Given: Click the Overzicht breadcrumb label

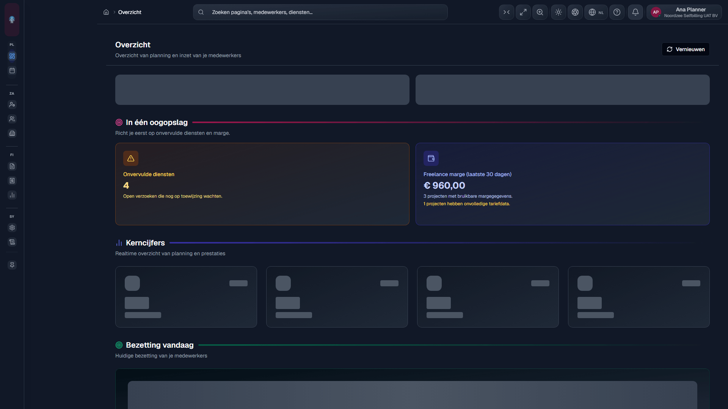Looking at the screenshot, I should coord(130,12).
